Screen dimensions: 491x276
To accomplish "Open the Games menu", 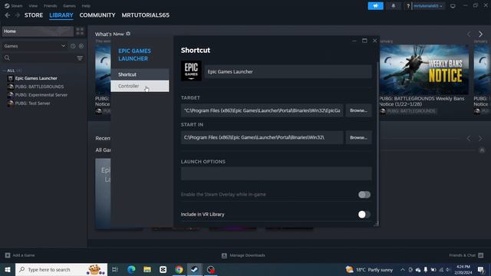I will click(69, 5).
